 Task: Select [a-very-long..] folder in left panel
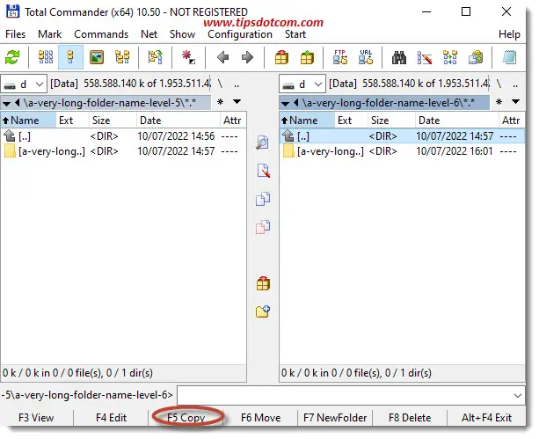pos(123,151)
